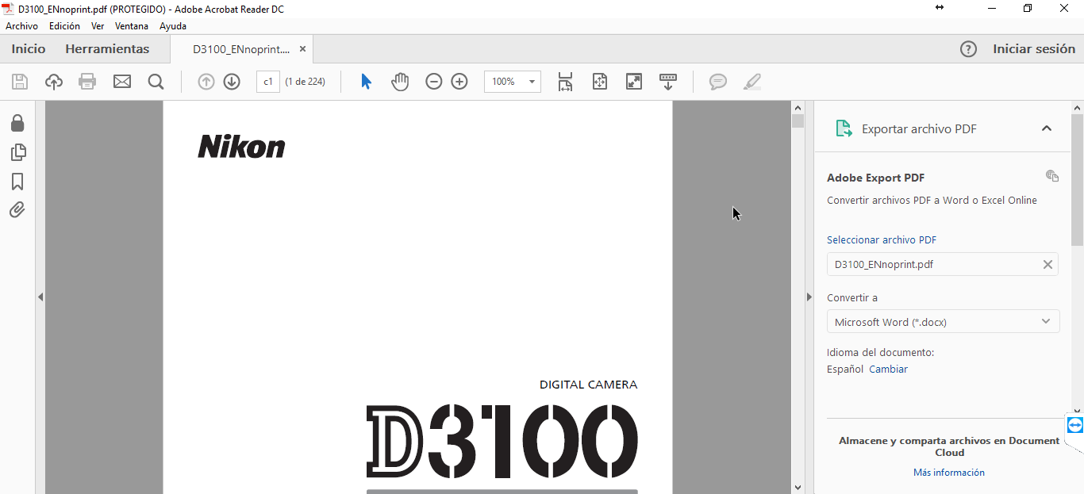Viewport: 1084px width, 494px height.
Task: Click the Save file icon
Action: [20, 82]
